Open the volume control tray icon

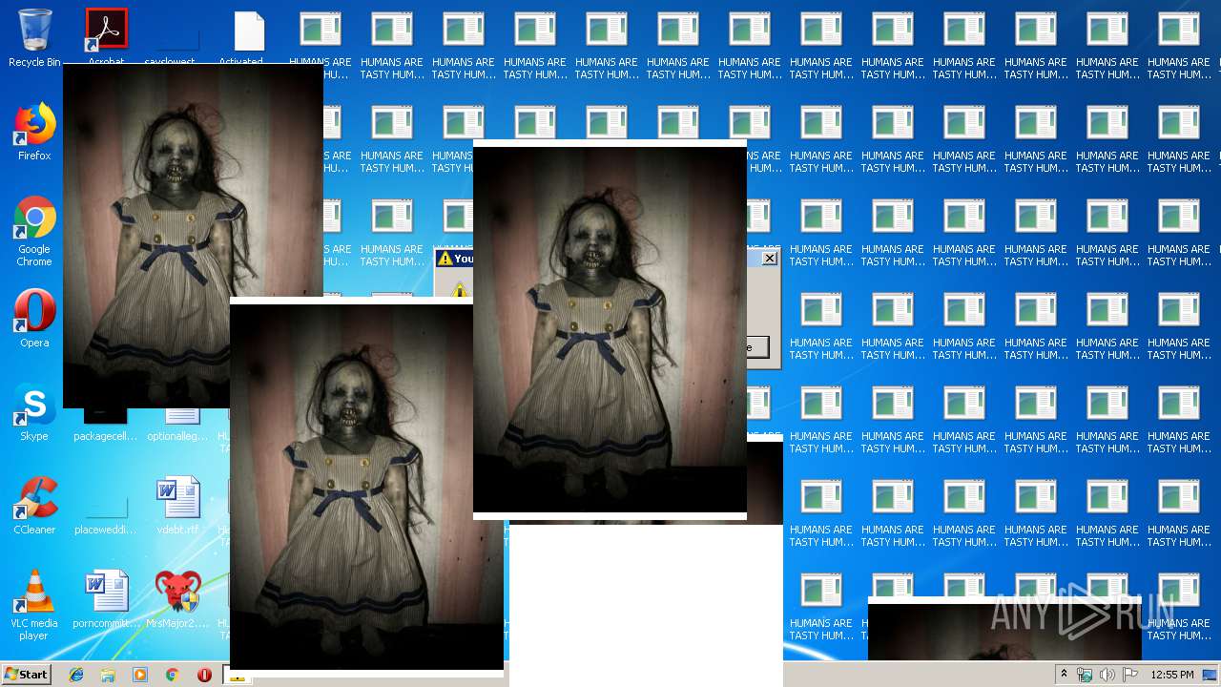coord(1107,675)
